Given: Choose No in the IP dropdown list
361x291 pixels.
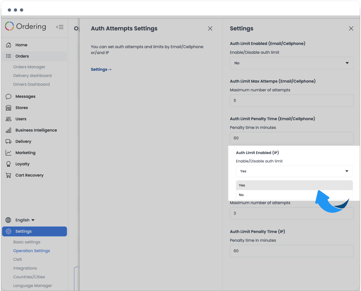Looking at the screenshot, I should click(x=294, y=195).
